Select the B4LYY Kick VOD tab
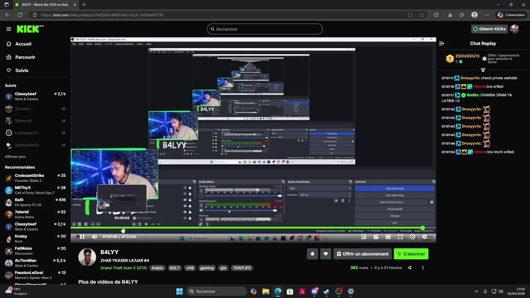Screen dimensions: 530x298 (45, 5)
